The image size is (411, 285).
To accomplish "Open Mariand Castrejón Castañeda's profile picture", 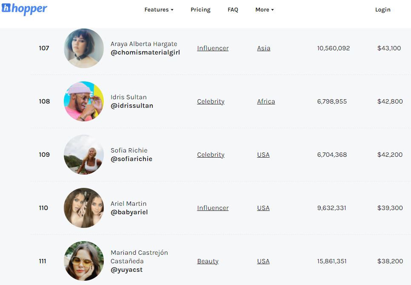I will tap(84, 261).
